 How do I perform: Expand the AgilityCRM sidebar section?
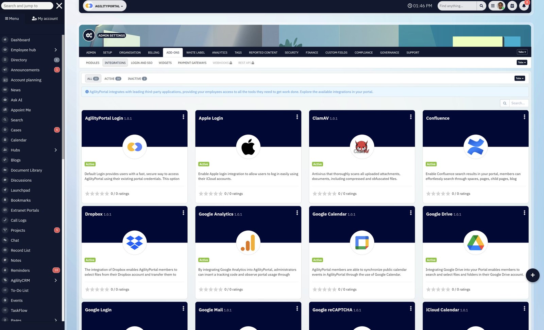click(x=56, y=280)
